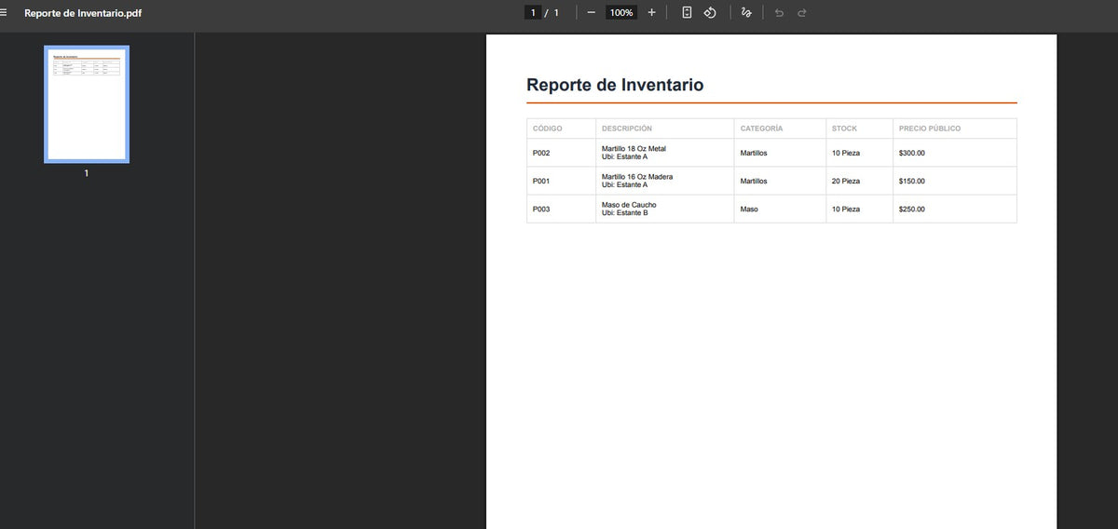This screenshot has height=529, width=1118.
Task: Click the undo arrow icon
Action: 779,12
